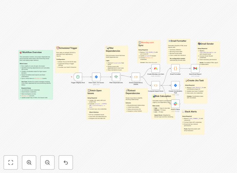Image resolution: width=237 pixels, height=173 pixels.
Task: Click the Monday.com account link under Required Setup
Action: (25, 96)
